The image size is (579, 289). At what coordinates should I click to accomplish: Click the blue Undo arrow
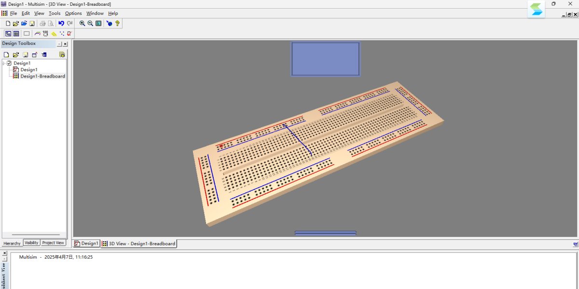tap(61, 23)
